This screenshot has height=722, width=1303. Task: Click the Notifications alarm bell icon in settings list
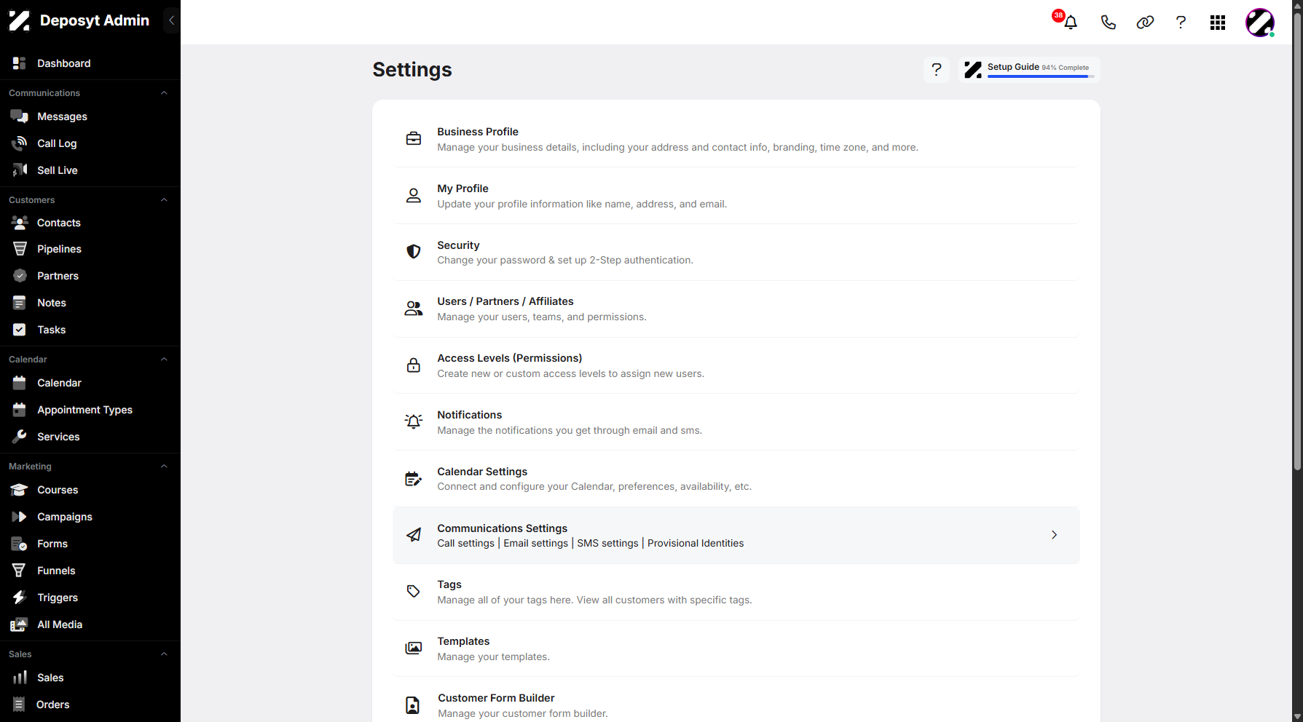(x=414, y=421)
